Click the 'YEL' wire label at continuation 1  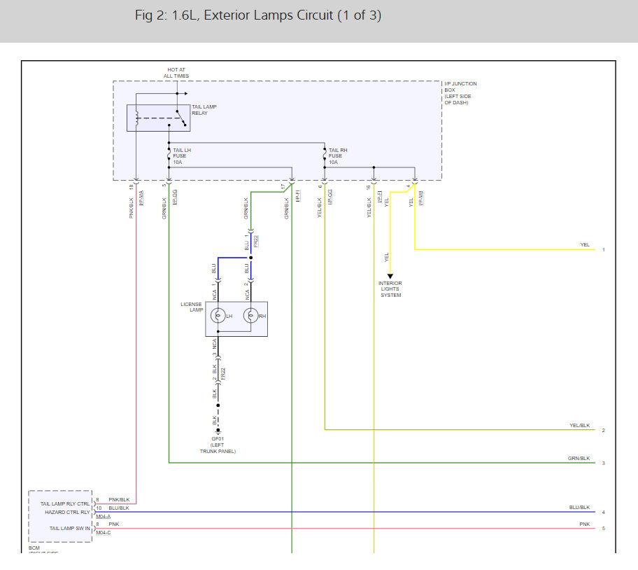point(585,244)
